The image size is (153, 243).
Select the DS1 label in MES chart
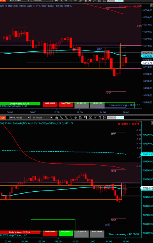108,9
